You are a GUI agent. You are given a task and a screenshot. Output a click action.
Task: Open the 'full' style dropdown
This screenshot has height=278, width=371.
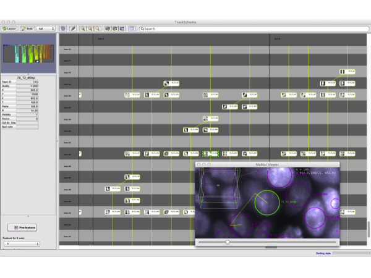pyautogui.click(x=46, y=28)
